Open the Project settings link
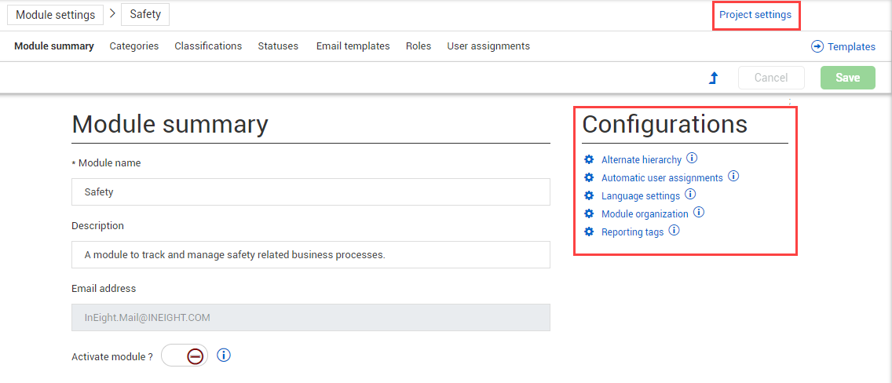892x383 pixels. click(755, 15)
